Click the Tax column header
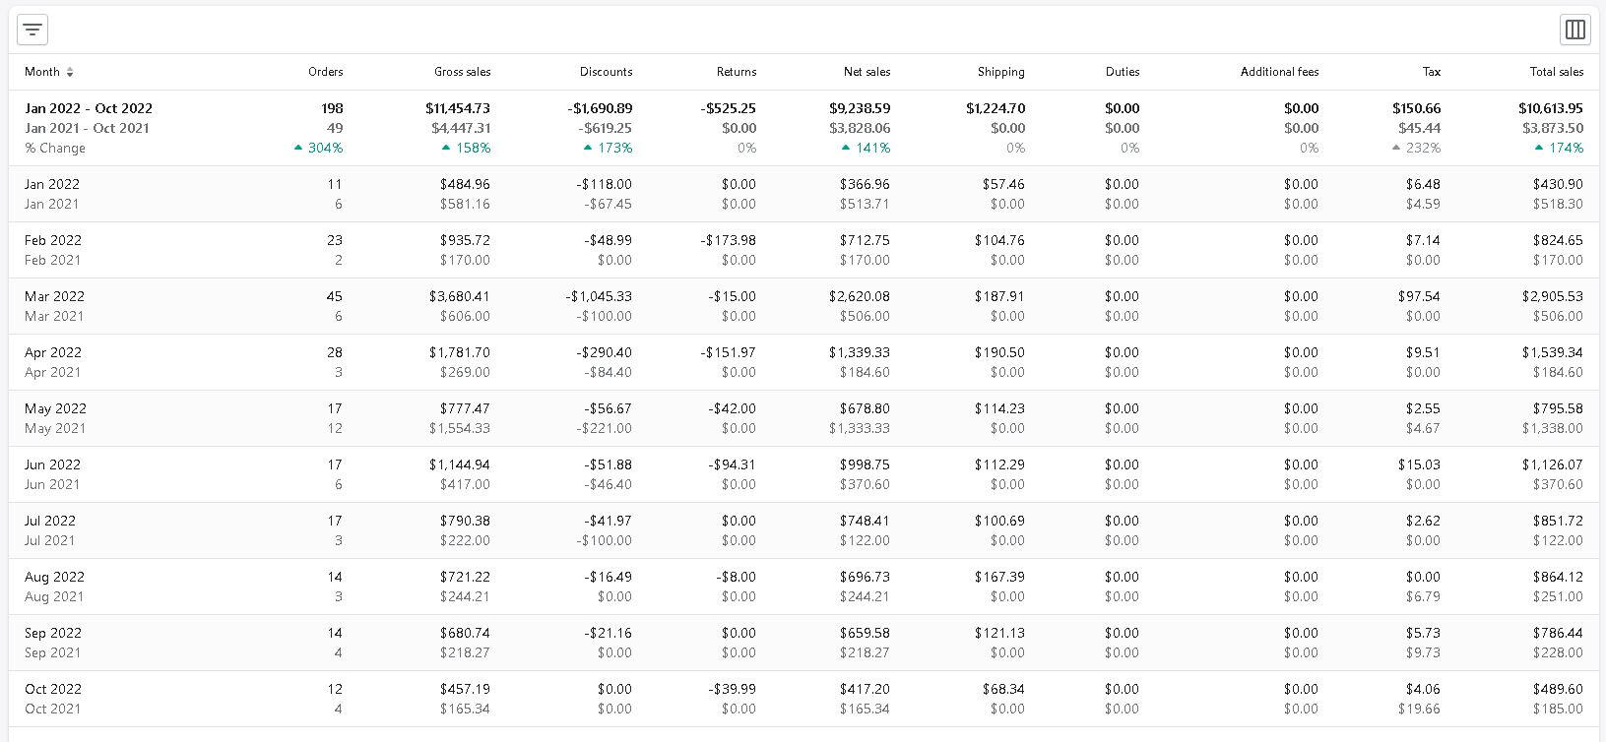1606x742 pixels. point(1432,72)
